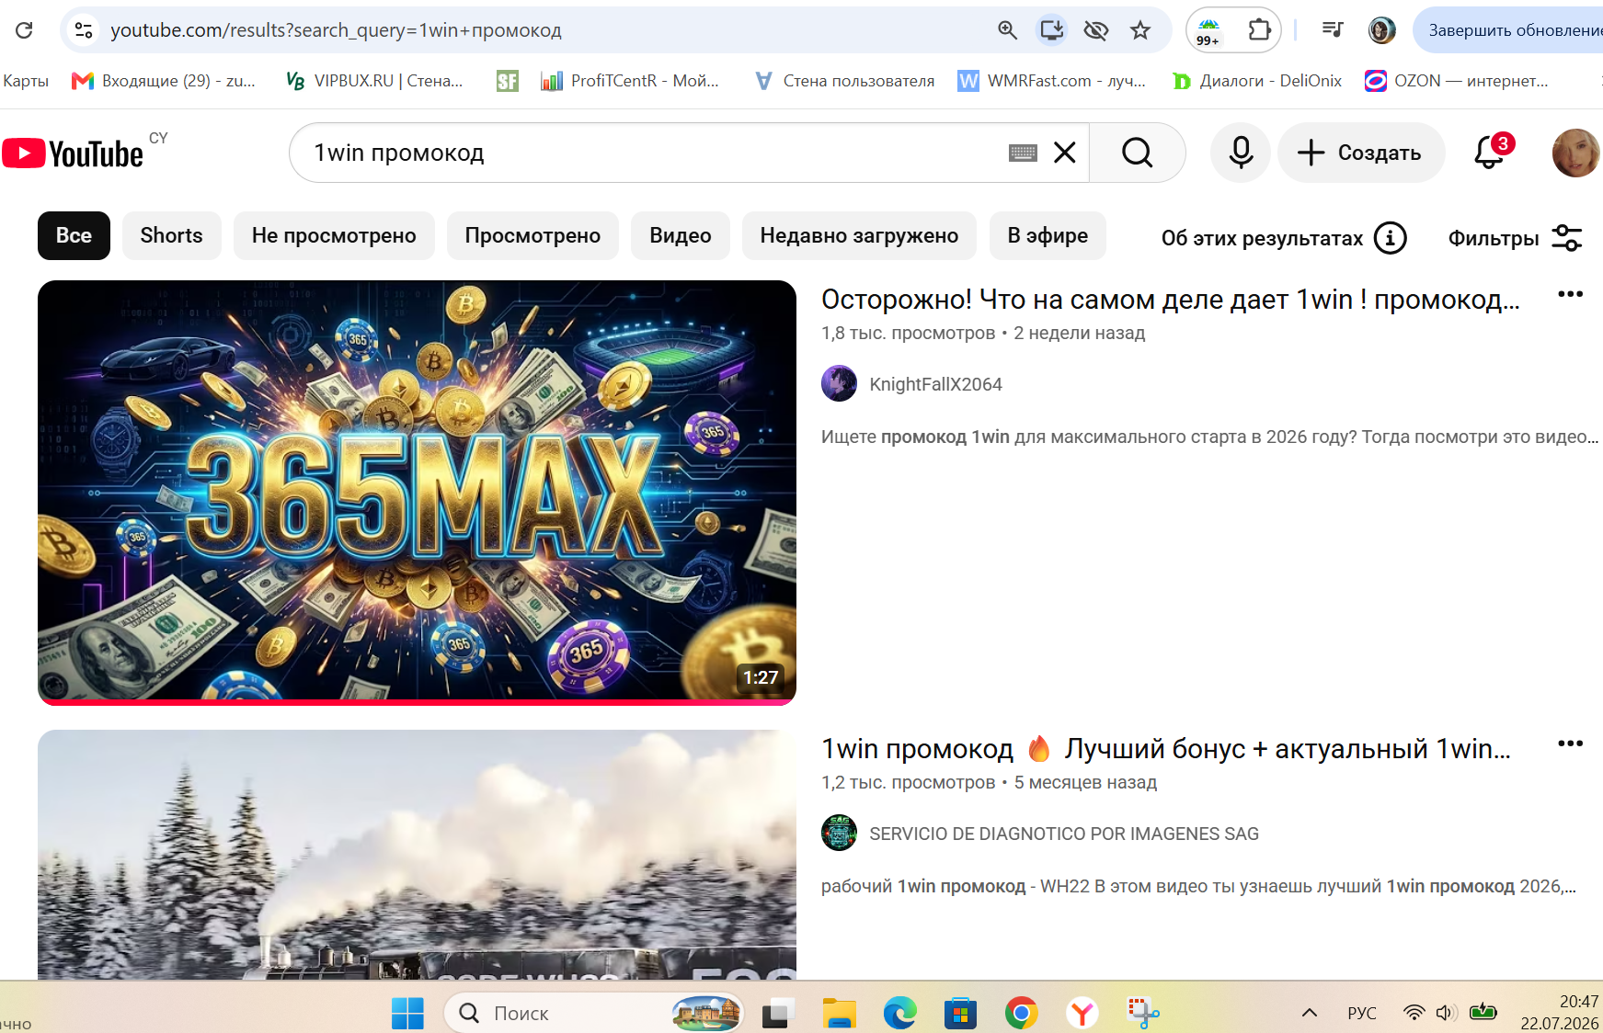Select the Не просмотрено filter chip
1603x1033 pixels.
click(x=334, y=236)
